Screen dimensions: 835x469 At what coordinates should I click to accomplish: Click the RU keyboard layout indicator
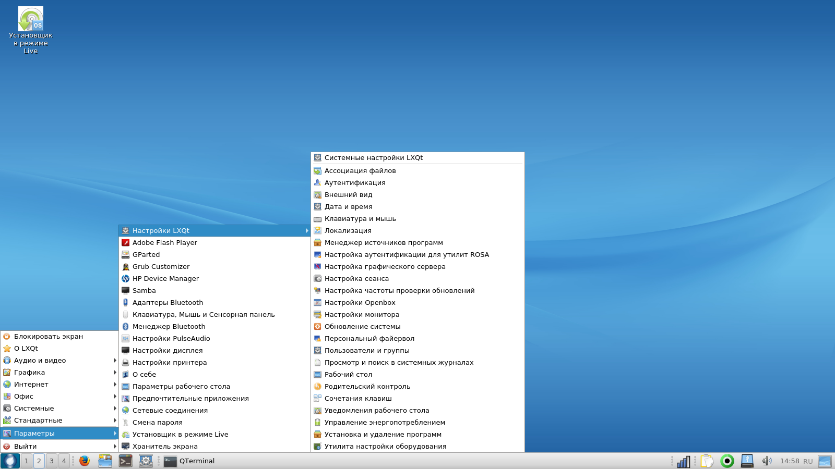point(808,461)
